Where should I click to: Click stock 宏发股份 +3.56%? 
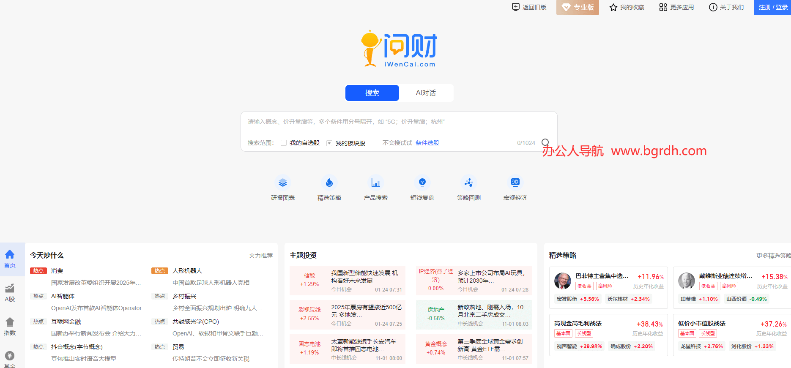(x=578, y=299)
